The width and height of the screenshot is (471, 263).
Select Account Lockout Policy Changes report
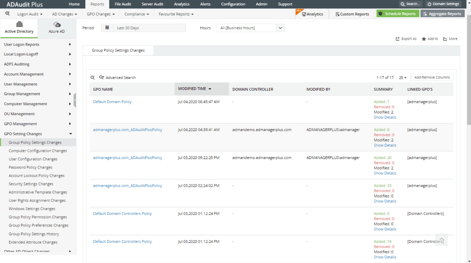coord(36,176)
